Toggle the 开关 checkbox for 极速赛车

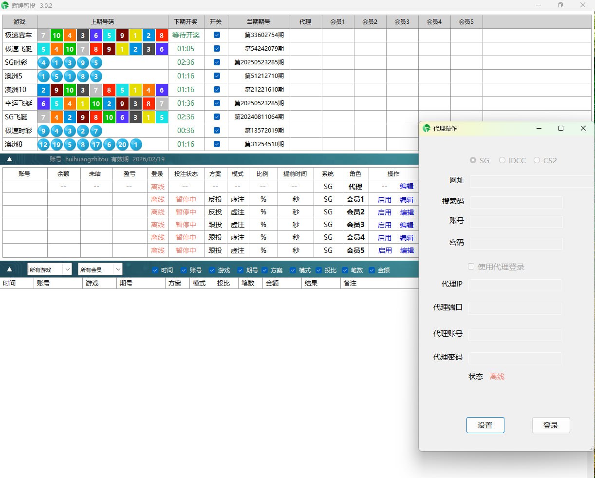pos(217,35)
